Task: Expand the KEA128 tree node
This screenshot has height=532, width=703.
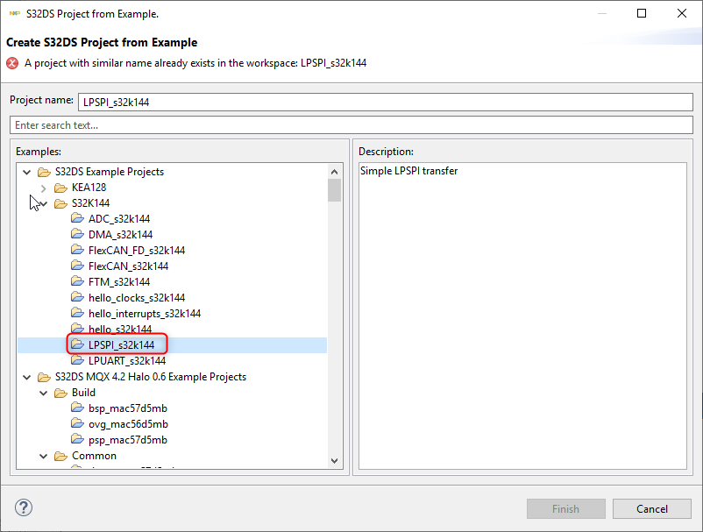Action: point(44,188)
